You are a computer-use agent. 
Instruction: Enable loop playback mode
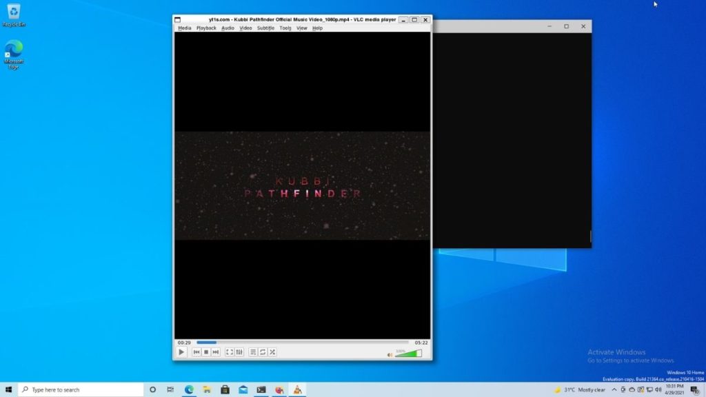(x=263, y=352)
